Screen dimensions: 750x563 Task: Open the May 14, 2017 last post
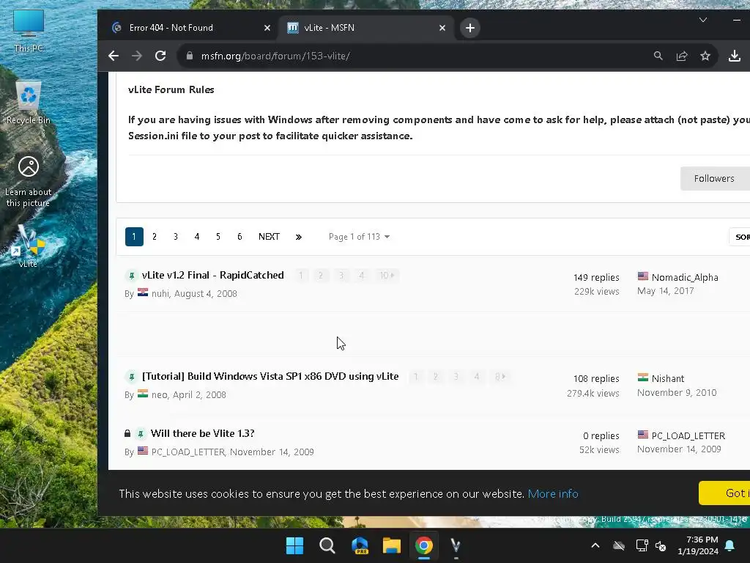coord(665,290)
